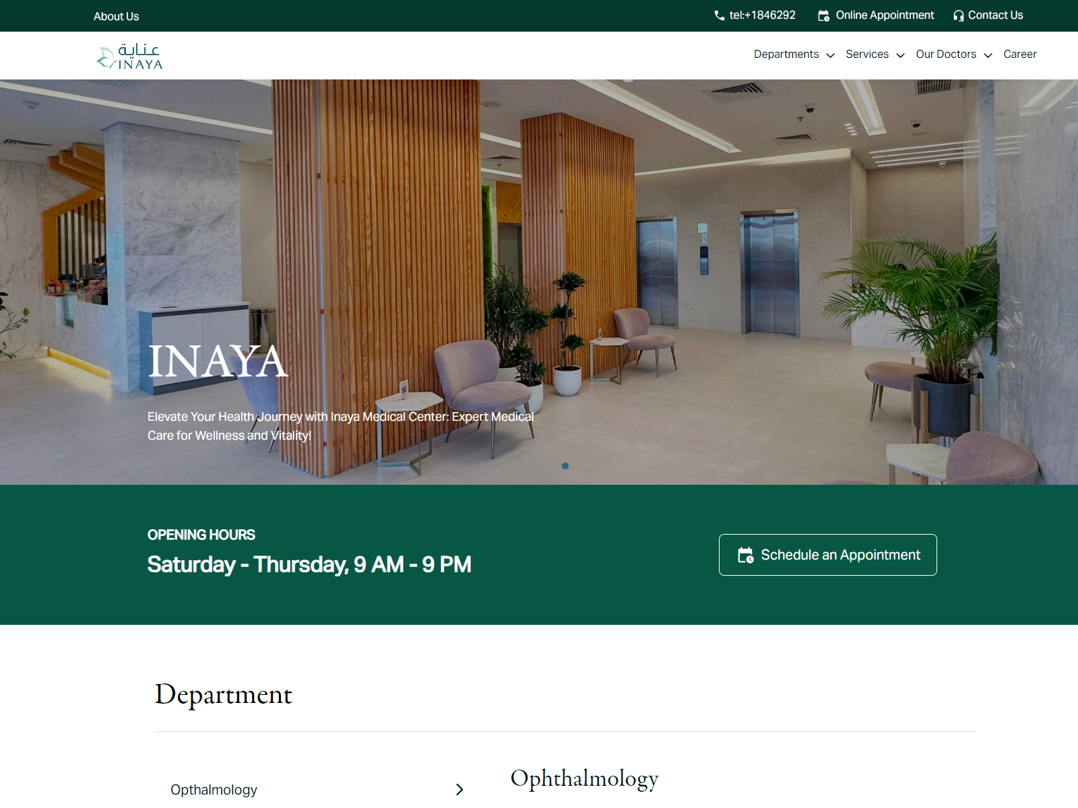
Task: Click the chevron arrow next to Opthalmology
Action: click(462, 789)
